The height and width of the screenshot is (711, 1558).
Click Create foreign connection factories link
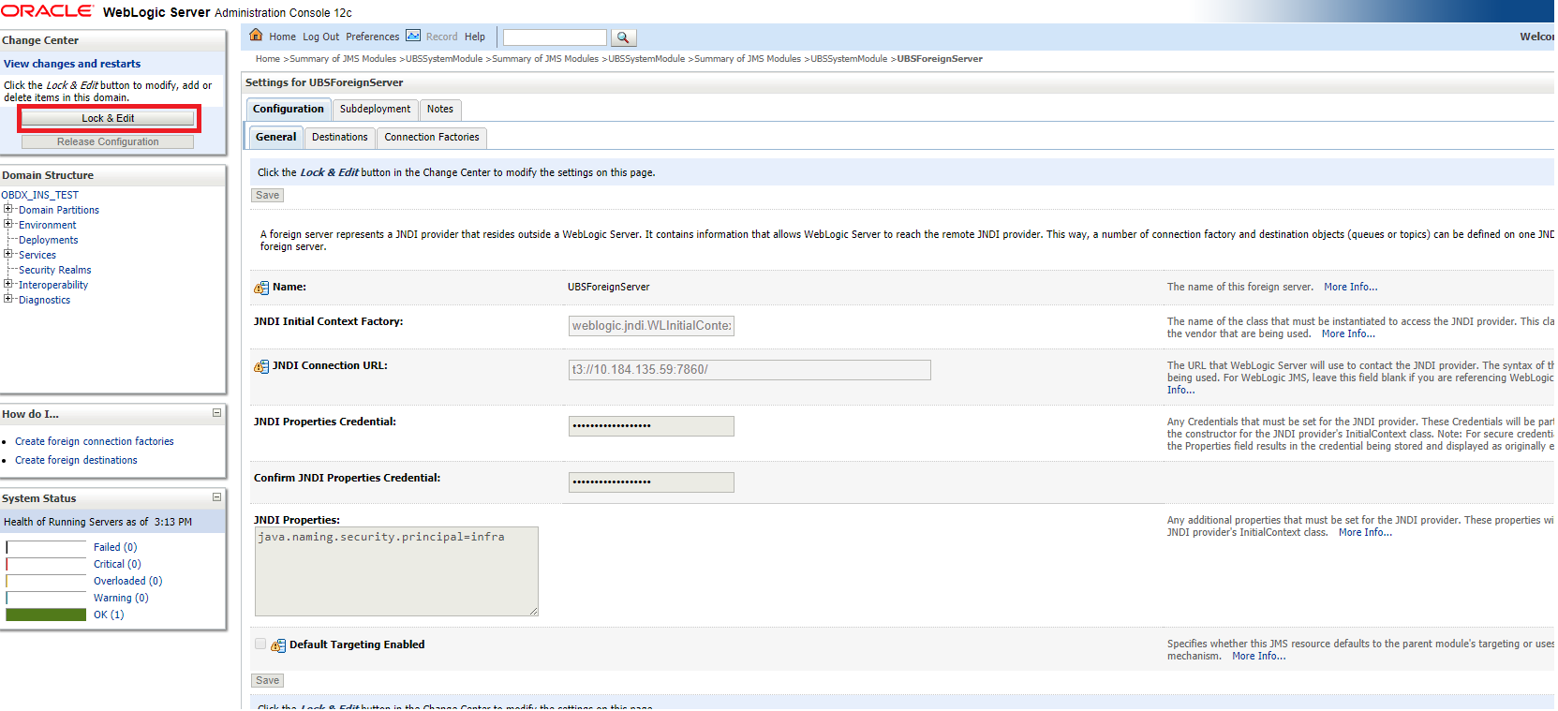95,441
